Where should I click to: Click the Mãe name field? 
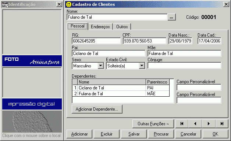coord(184,53)
